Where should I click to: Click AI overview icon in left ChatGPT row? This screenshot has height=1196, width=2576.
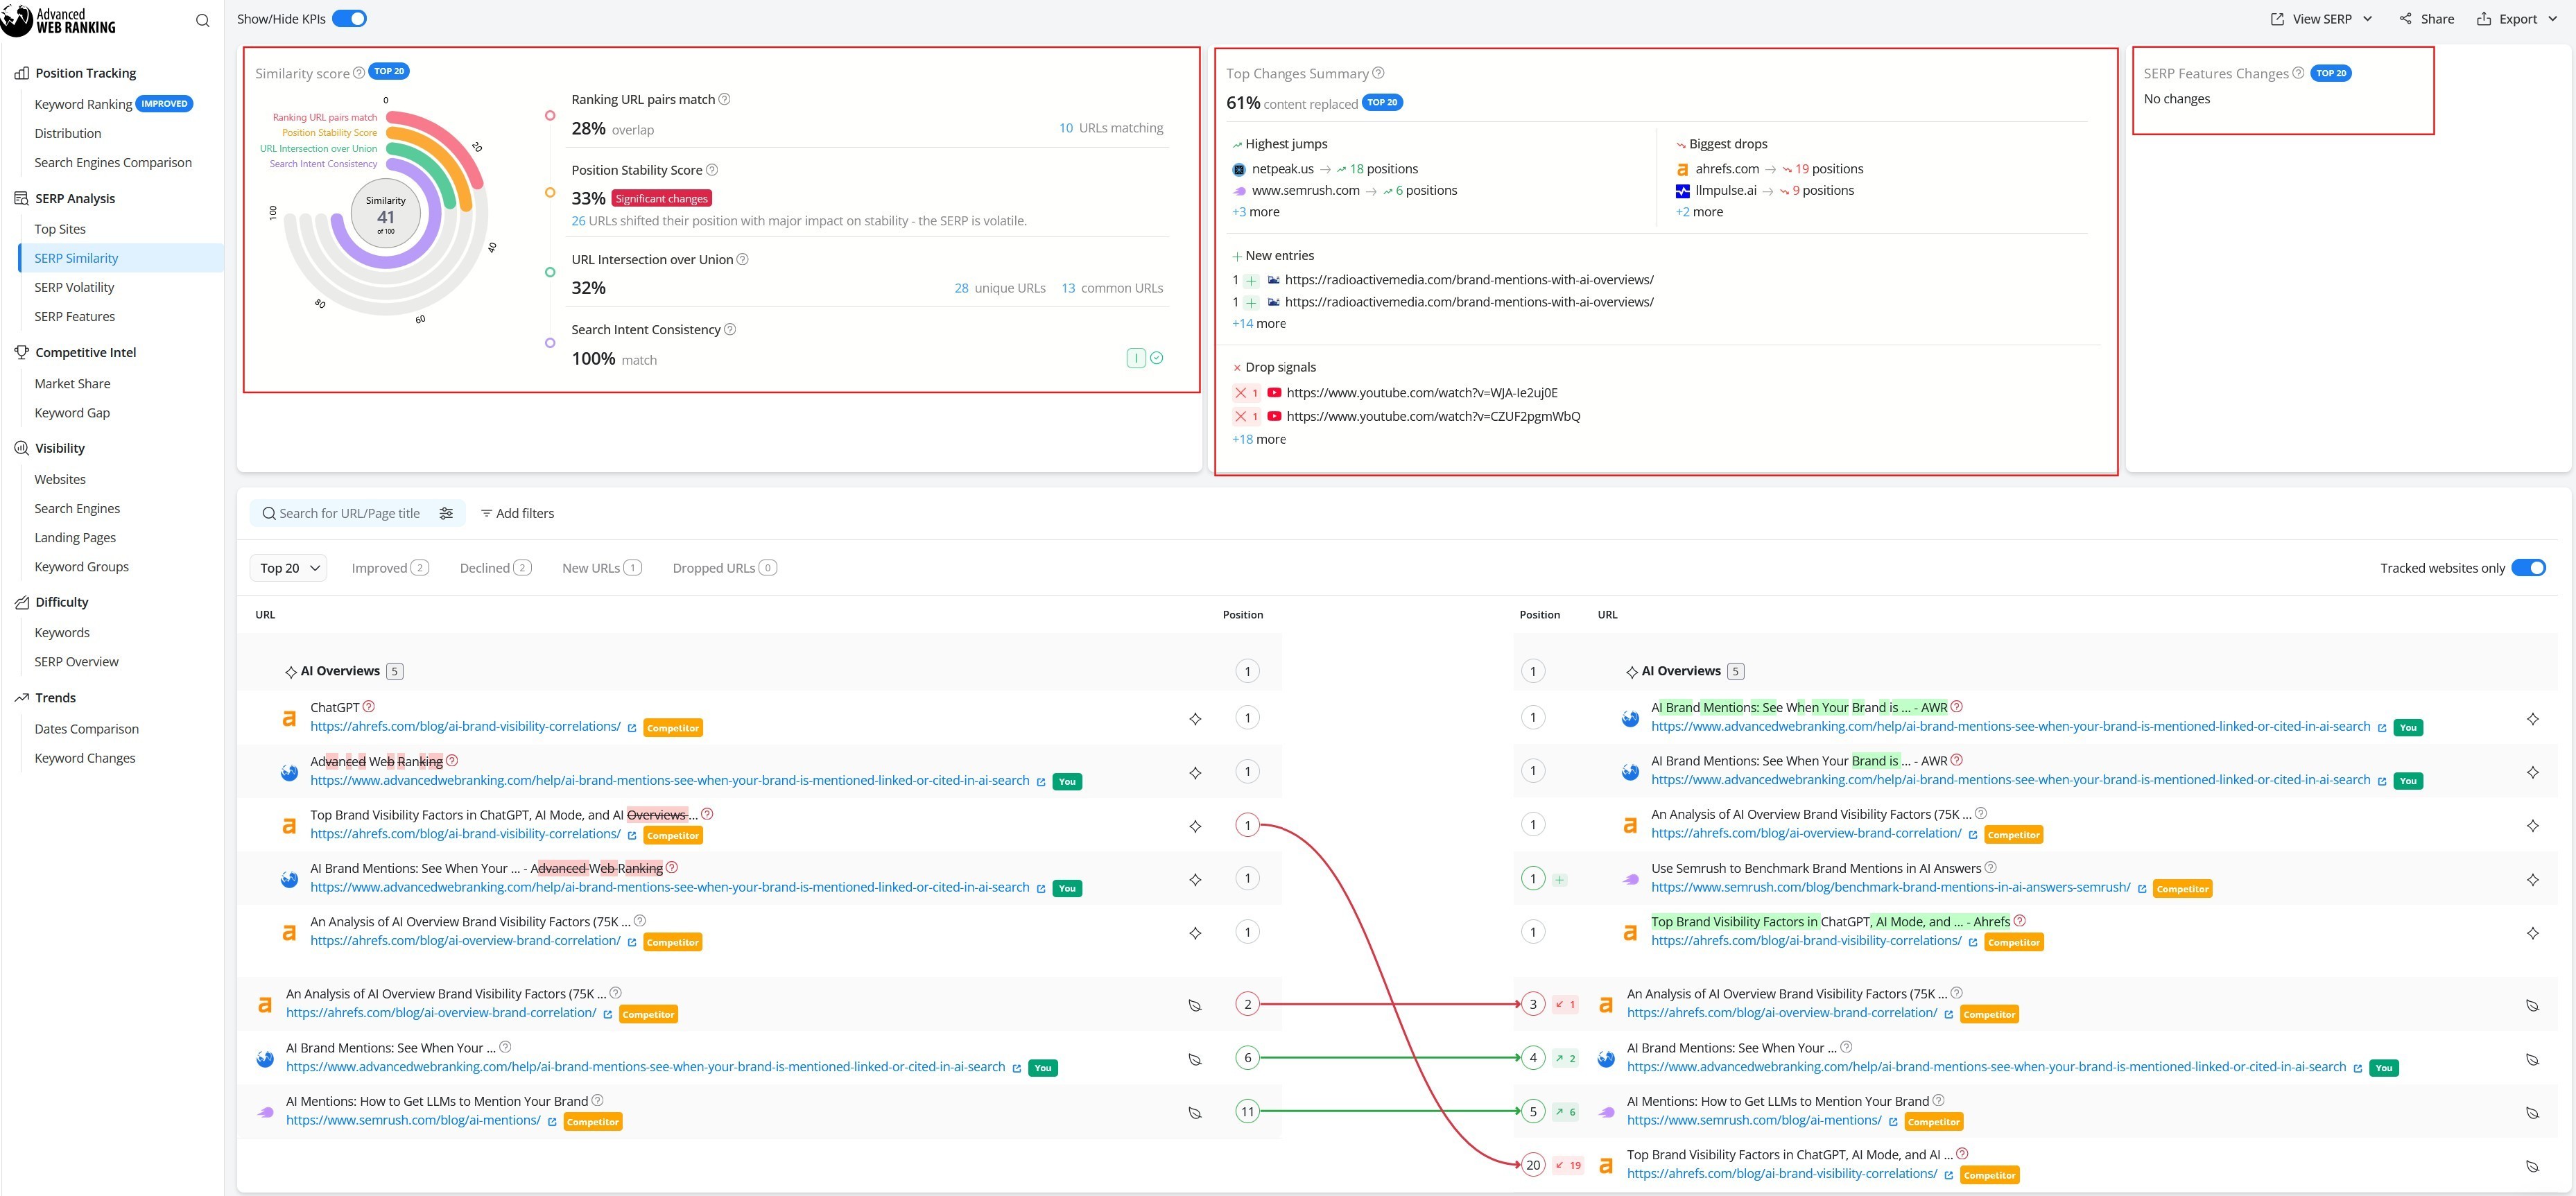pyautogui.click(x=1195, y=719)
